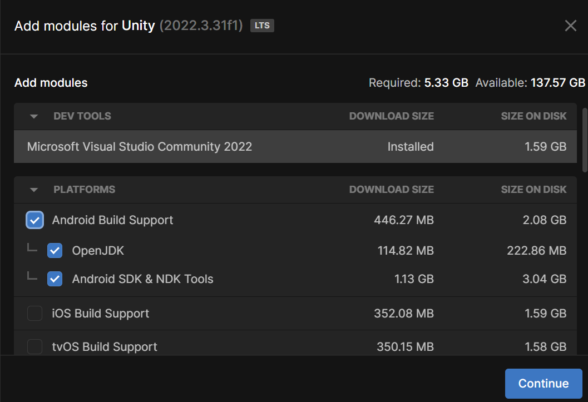Click the 1.58 GB size on disk
588x402 pixels.
coord(546,346)
